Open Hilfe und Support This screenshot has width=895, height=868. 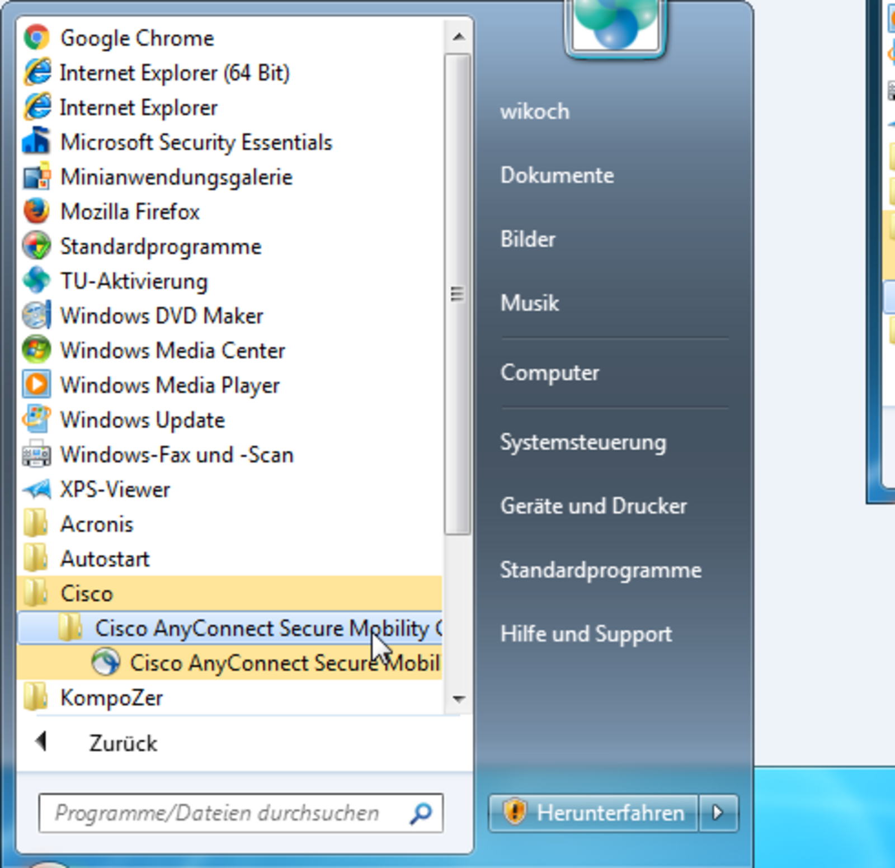pyautogui.click(x=586, y=634)
